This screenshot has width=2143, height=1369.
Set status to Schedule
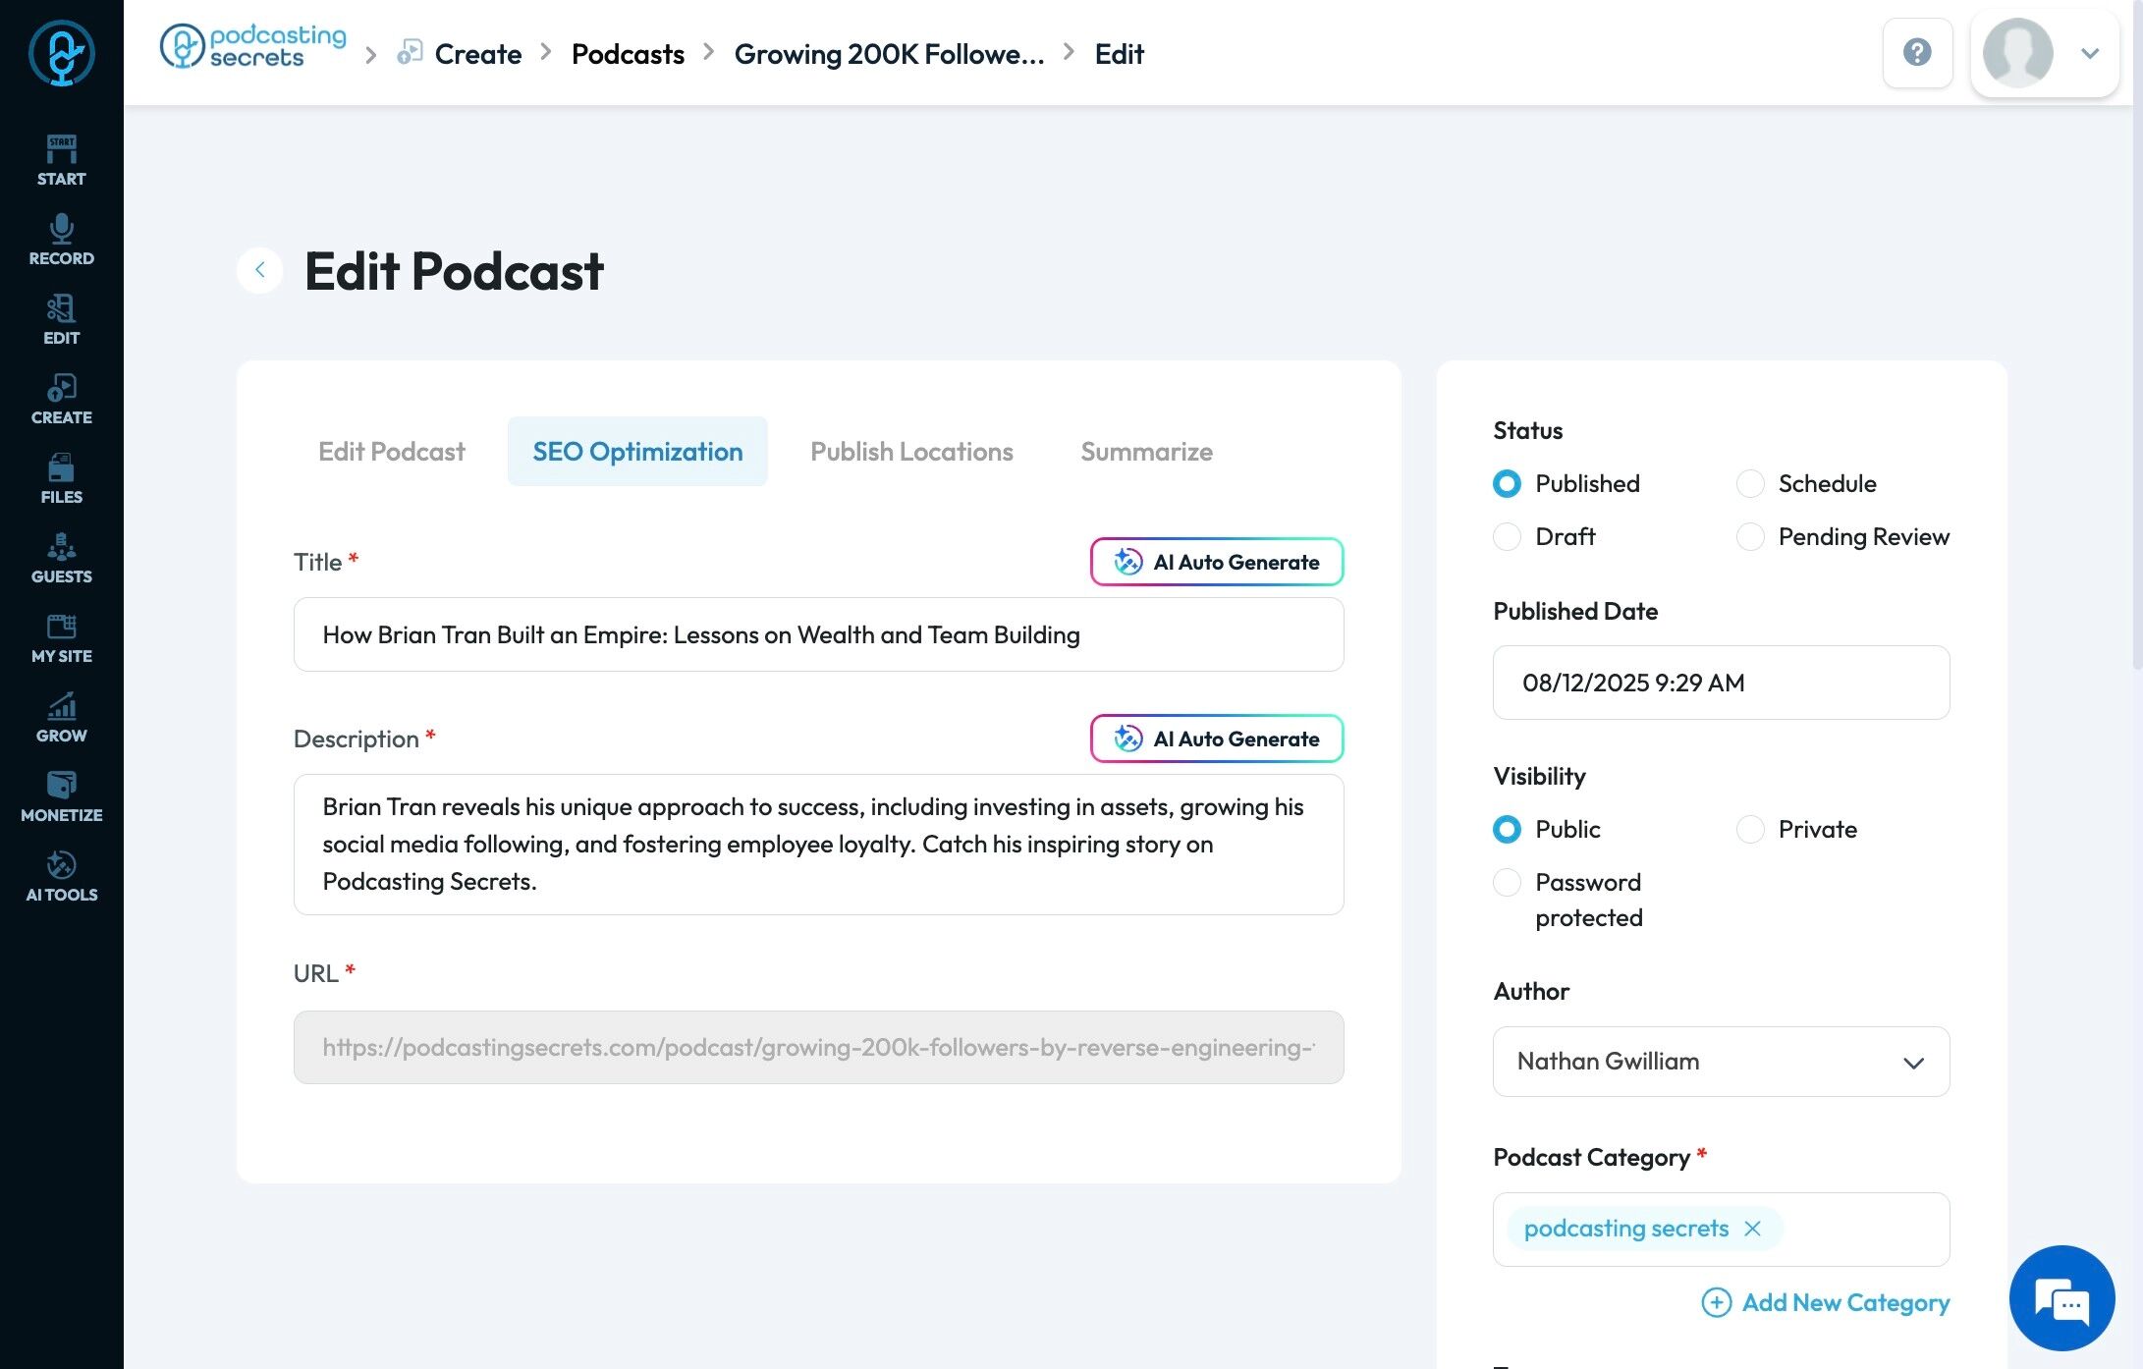point(1750,483)
